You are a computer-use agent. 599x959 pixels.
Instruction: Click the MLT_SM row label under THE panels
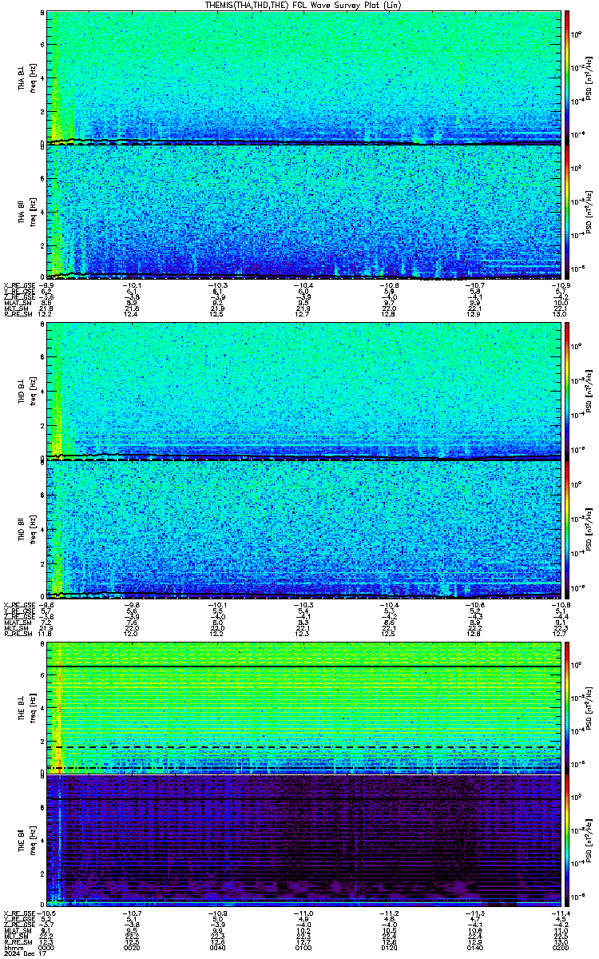click(x=14, y=937)
